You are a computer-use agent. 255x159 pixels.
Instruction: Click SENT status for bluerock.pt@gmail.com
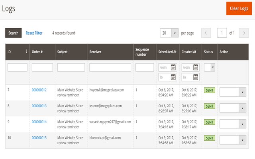click(x=210, y=138)
